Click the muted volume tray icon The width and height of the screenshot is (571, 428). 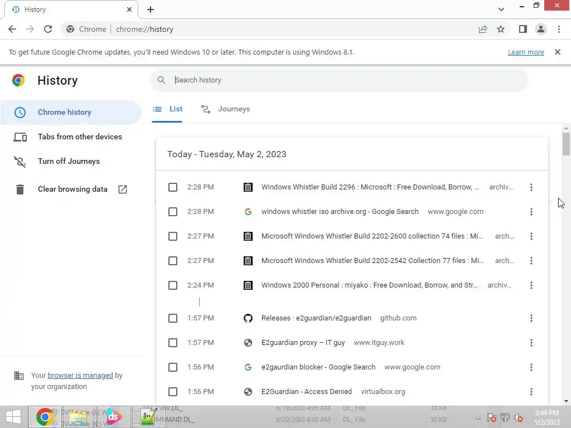519,418
